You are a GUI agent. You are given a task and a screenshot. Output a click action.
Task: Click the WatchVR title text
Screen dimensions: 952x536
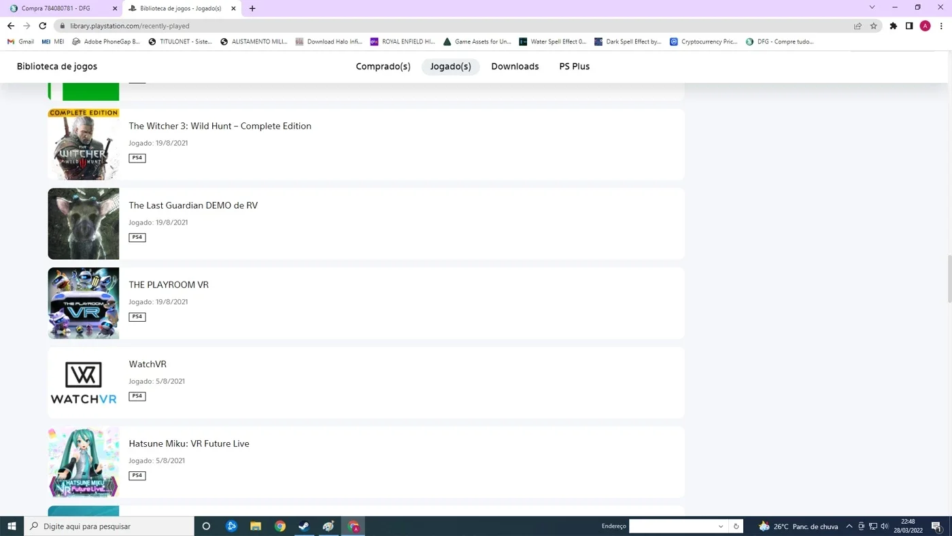pyautogui.click(x=148, y=364)
